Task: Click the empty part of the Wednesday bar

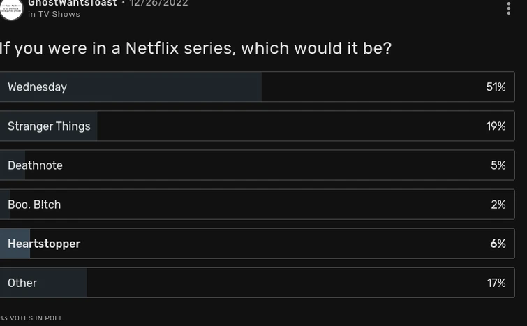Action: (370, 87)
